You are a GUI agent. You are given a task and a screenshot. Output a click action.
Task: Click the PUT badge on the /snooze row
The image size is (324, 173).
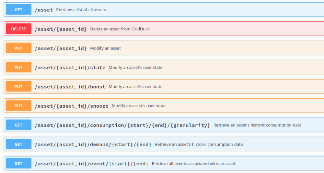(18, 106)
